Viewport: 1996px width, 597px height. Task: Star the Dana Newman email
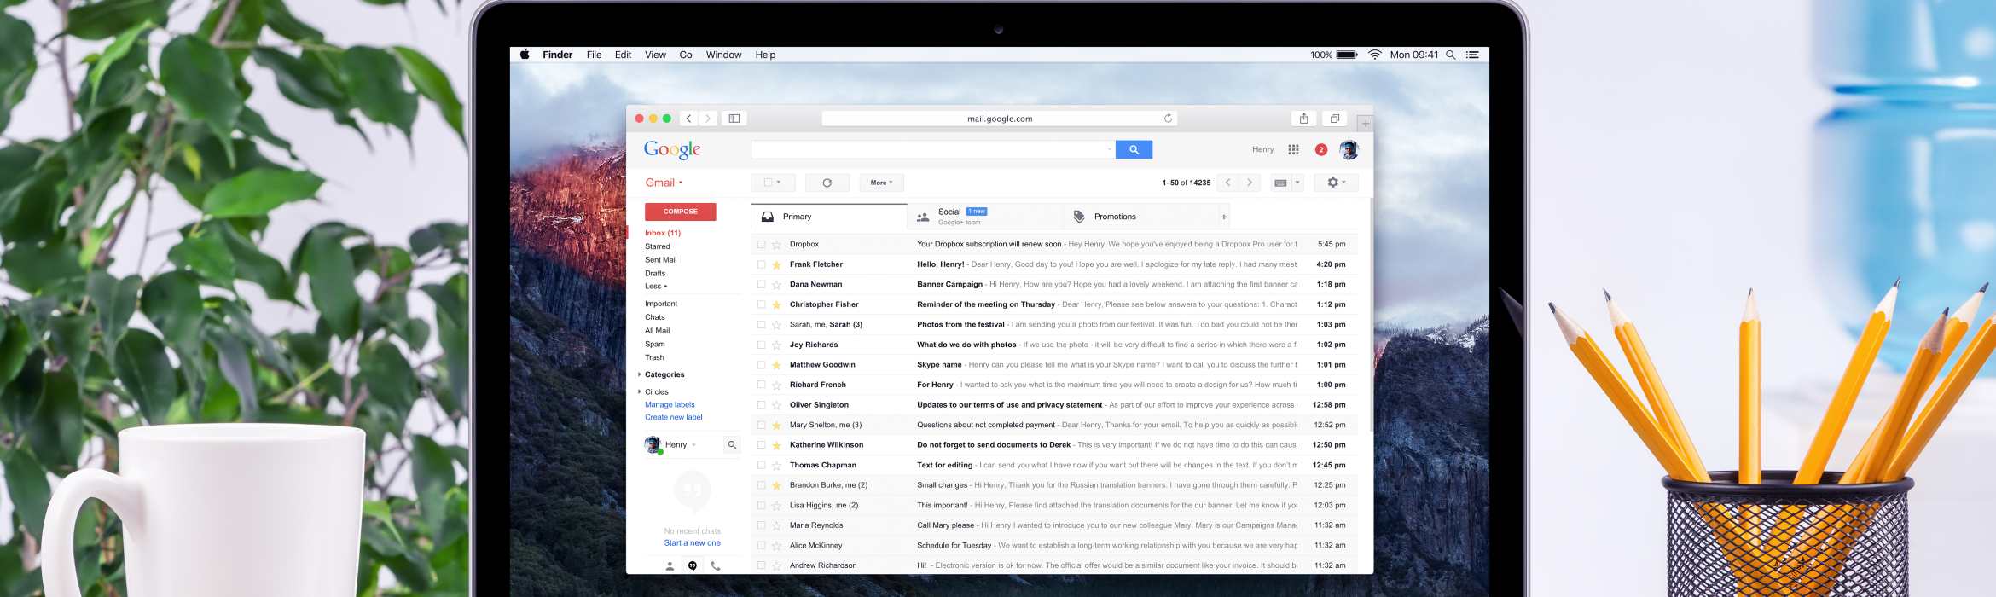coord(776,285)
